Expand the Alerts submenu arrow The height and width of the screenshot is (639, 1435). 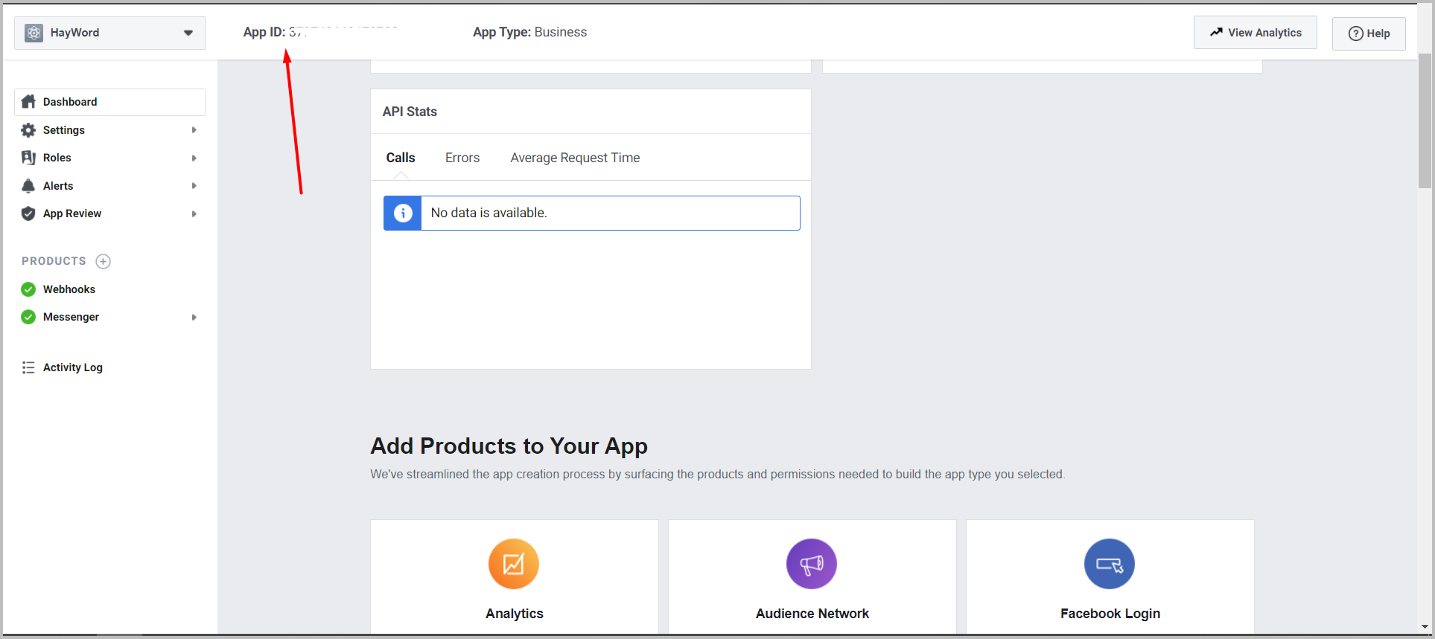(x=194, y=186)
